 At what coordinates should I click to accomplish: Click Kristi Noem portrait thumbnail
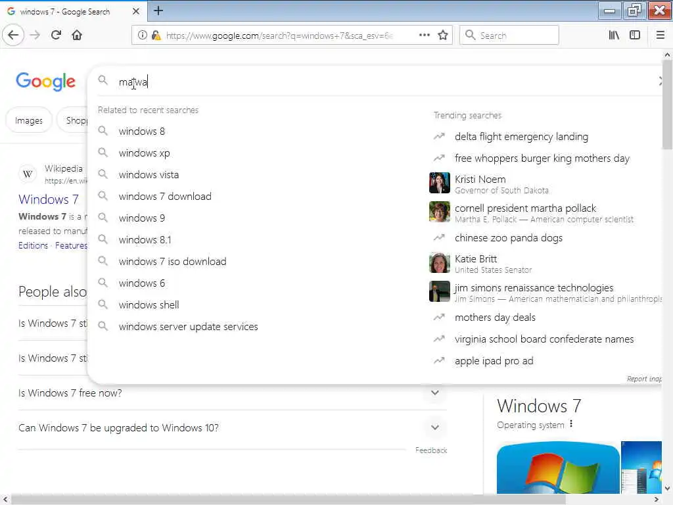click(440, 183)
